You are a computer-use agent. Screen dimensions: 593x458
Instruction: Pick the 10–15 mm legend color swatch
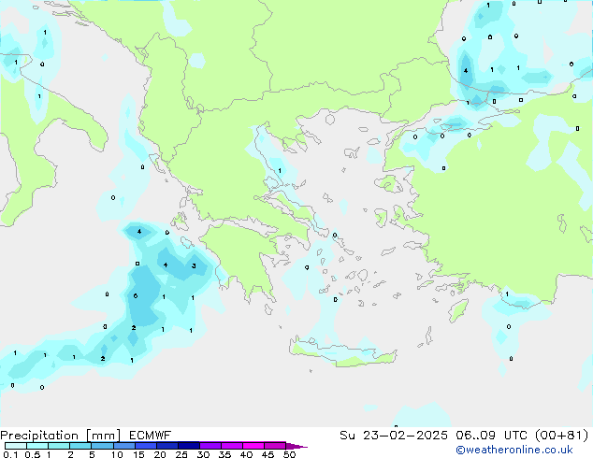click(123, 446)
